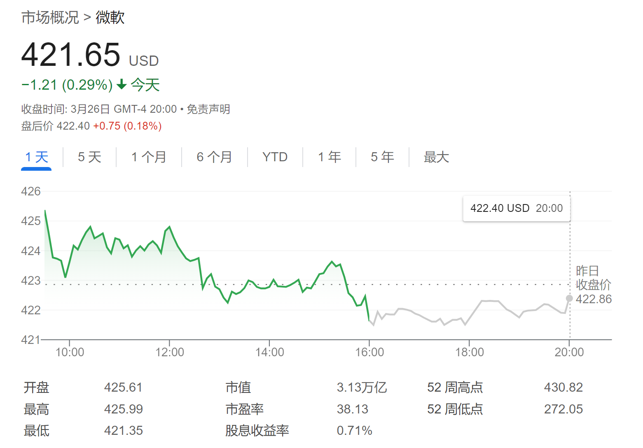View the 1 年 chart tab

[329, 157]
